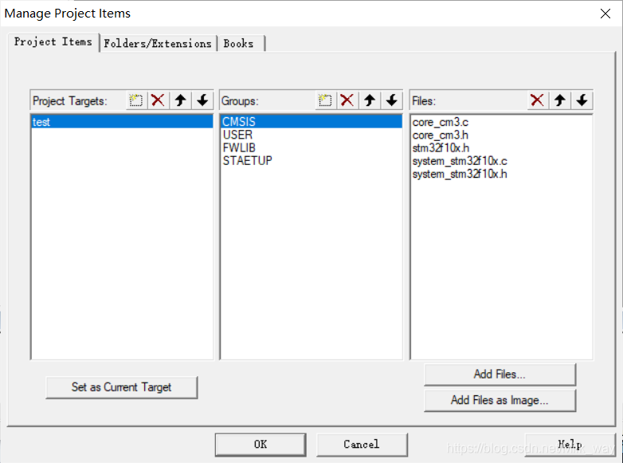
Task: Move project target down
Action: [202, 100]
